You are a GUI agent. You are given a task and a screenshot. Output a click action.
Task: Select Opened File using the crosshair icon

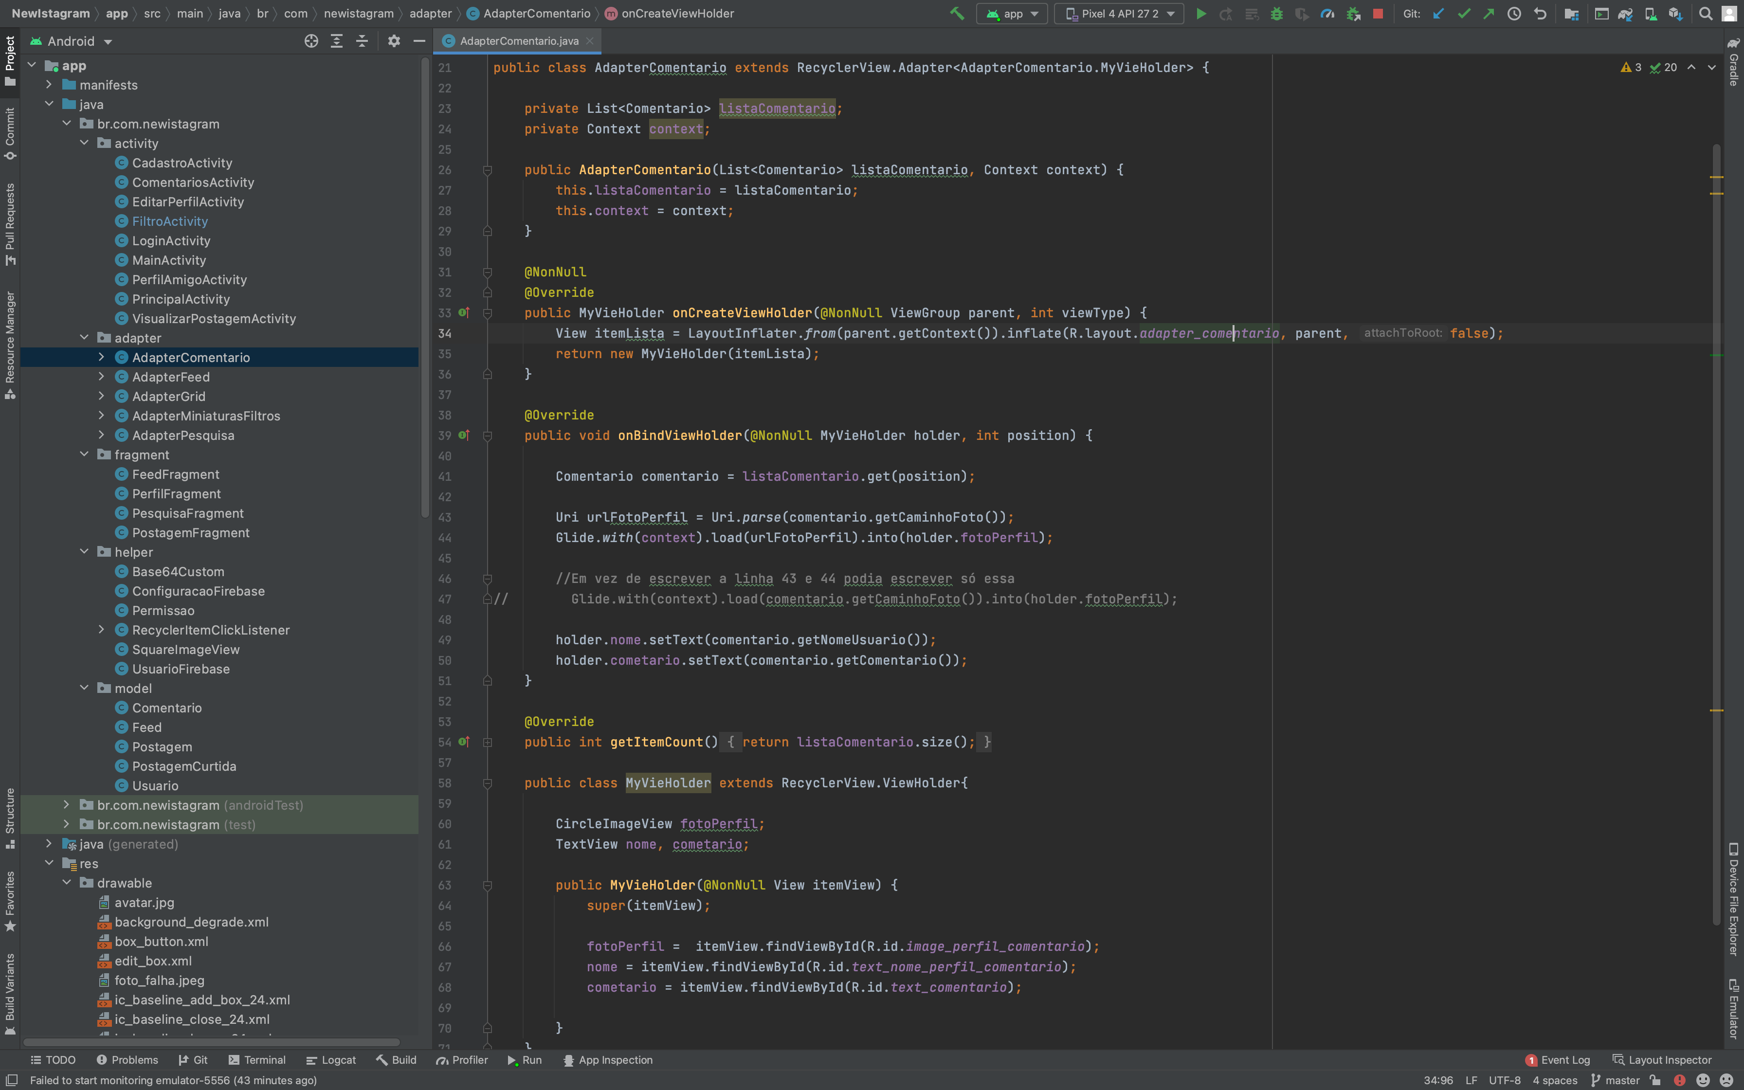pos(311,41)
